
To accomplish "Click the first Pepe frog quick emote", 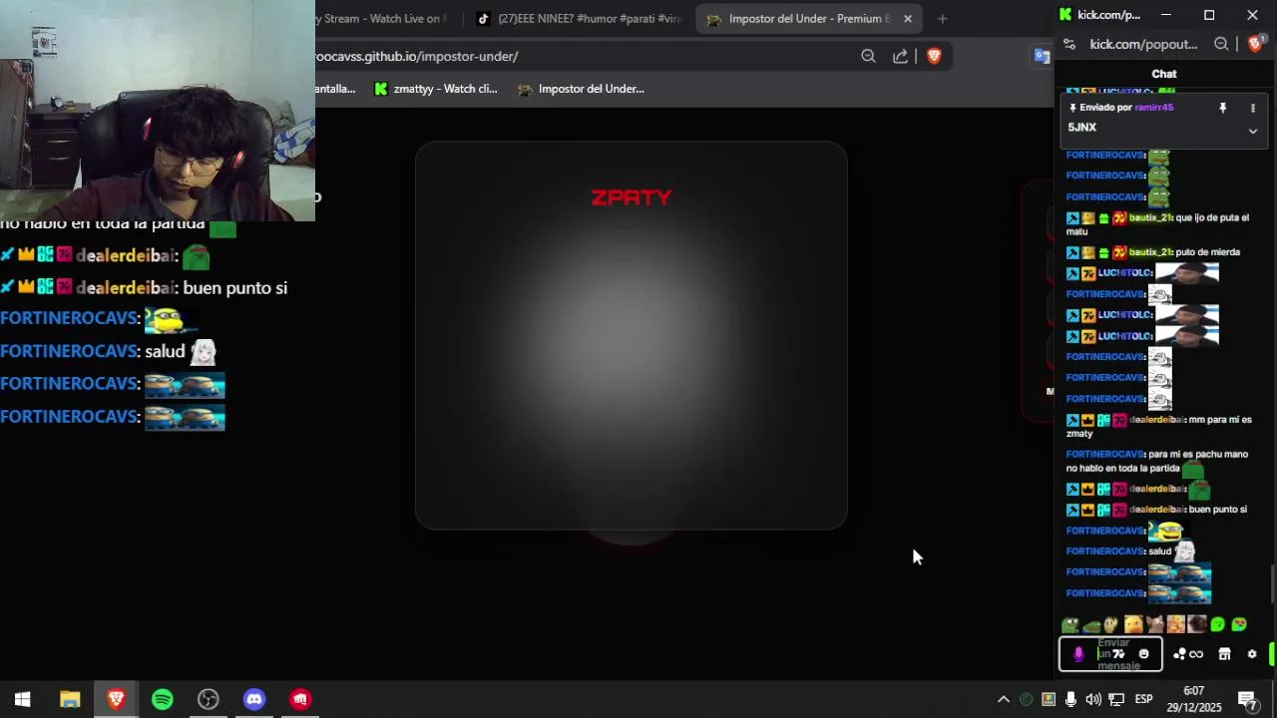I will [x=1070, y=625].
